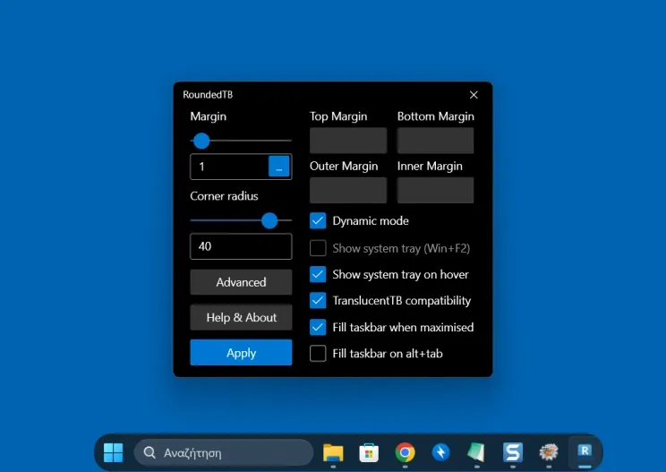Open the blue lightning-bolt taskbar app
666x472 pixels.
coord(441,452)
